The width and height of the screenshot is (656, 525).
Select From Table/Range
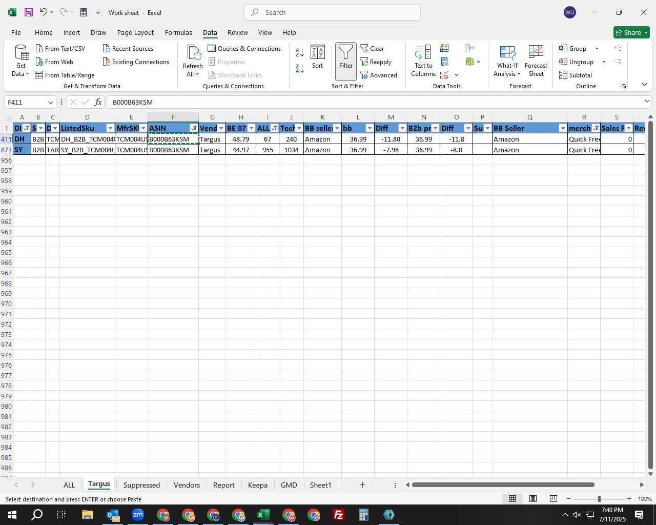[x=65, y=75]
